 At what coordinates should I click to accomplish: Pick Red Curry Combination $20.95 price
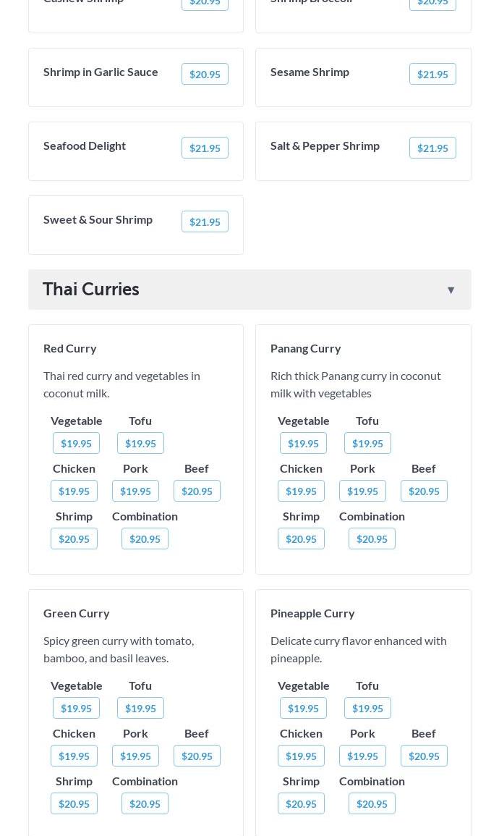(145, 539)
